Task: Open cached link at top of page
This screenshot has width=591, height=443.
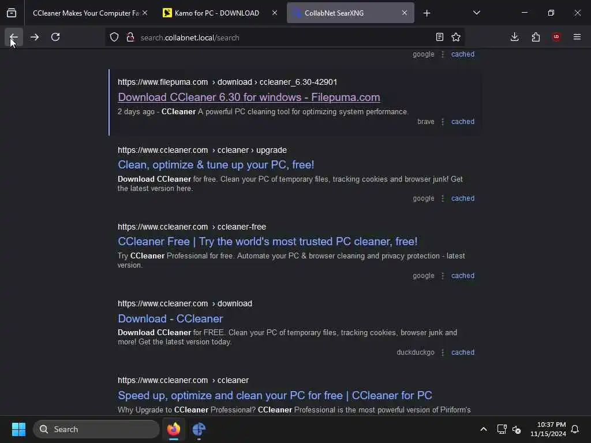Action: tap(462, 54)
